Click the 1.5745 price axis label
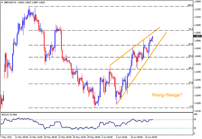 (198, 17)
